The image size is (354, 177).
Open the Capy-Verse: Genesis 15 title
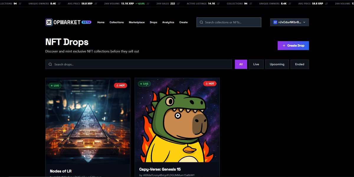click(x=160, y=169)
